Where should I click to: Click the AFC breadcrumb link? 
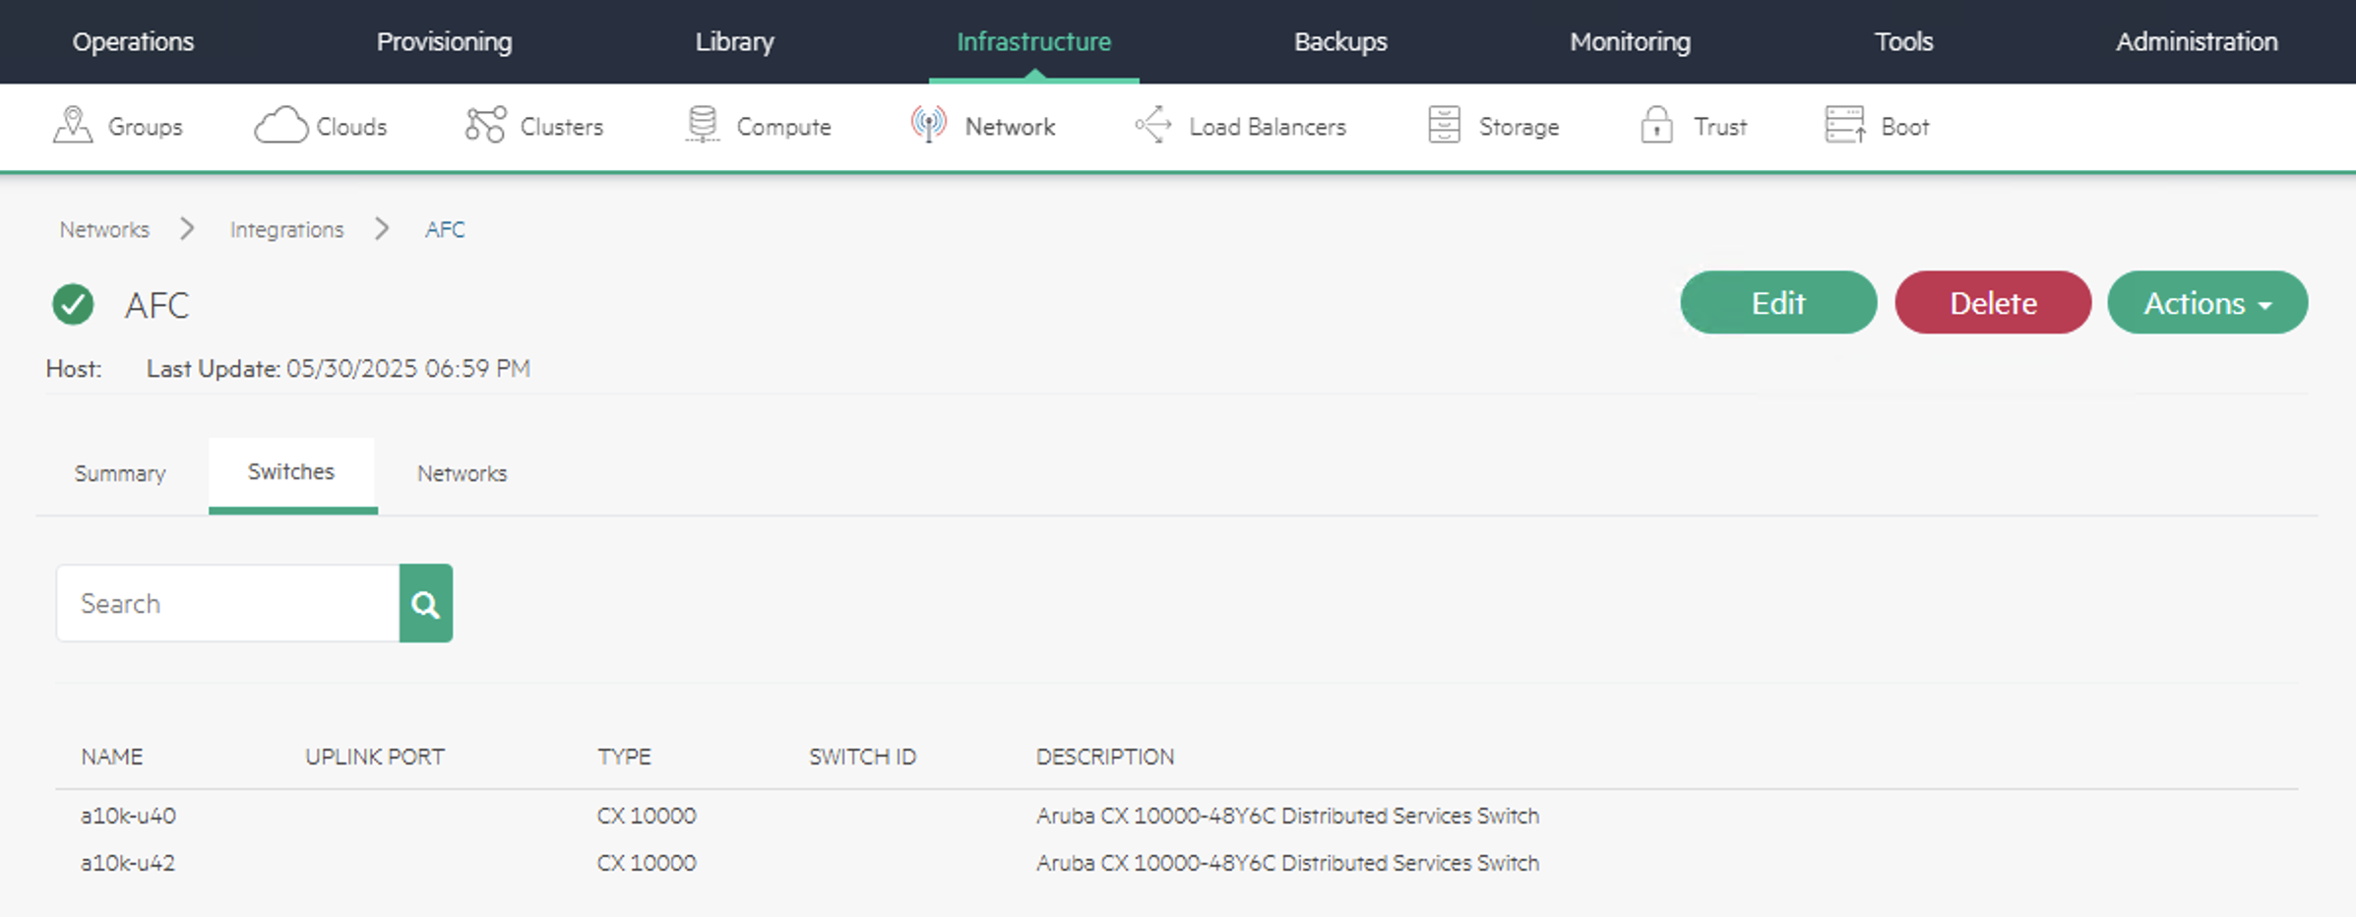pyautogui.click(x=445, y=229)
